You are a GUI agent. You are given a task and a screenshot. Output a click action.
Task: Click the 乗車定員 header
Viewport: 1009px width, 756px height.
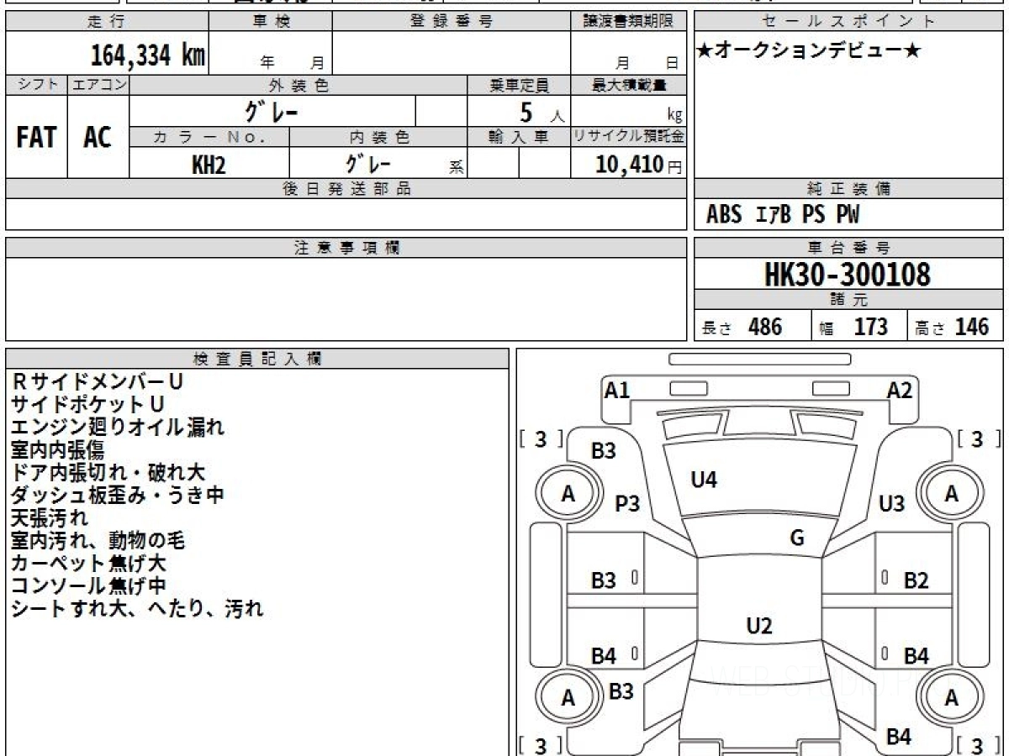click(519, 85)
